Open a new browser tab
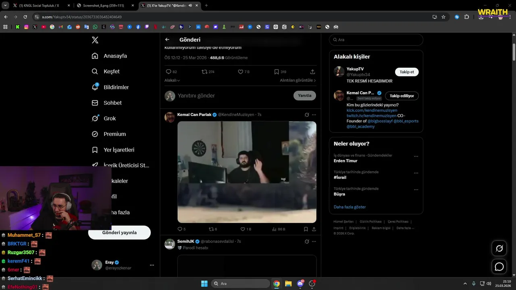The width and height of the screenshot is (516, 290). pyautogui.click(x=206, y=6)
